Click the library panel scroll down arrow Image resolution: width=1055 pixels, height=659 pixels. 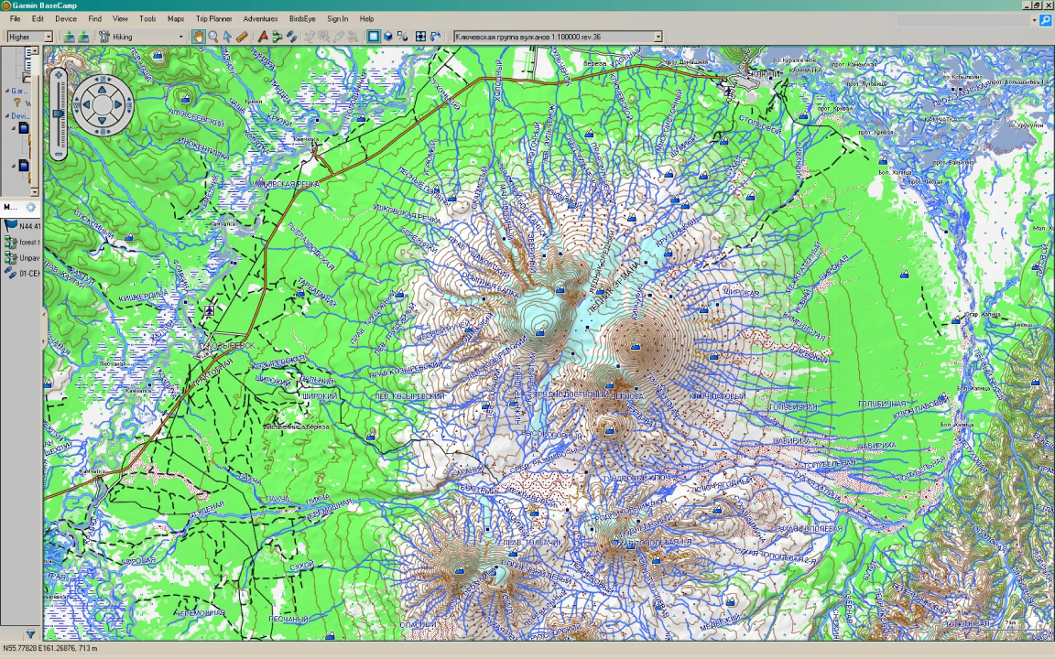36,191
